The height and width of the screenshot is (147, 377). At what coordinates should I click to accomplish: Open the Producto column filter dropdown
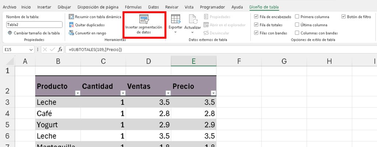pyautogui.click(x=77, y=93)
